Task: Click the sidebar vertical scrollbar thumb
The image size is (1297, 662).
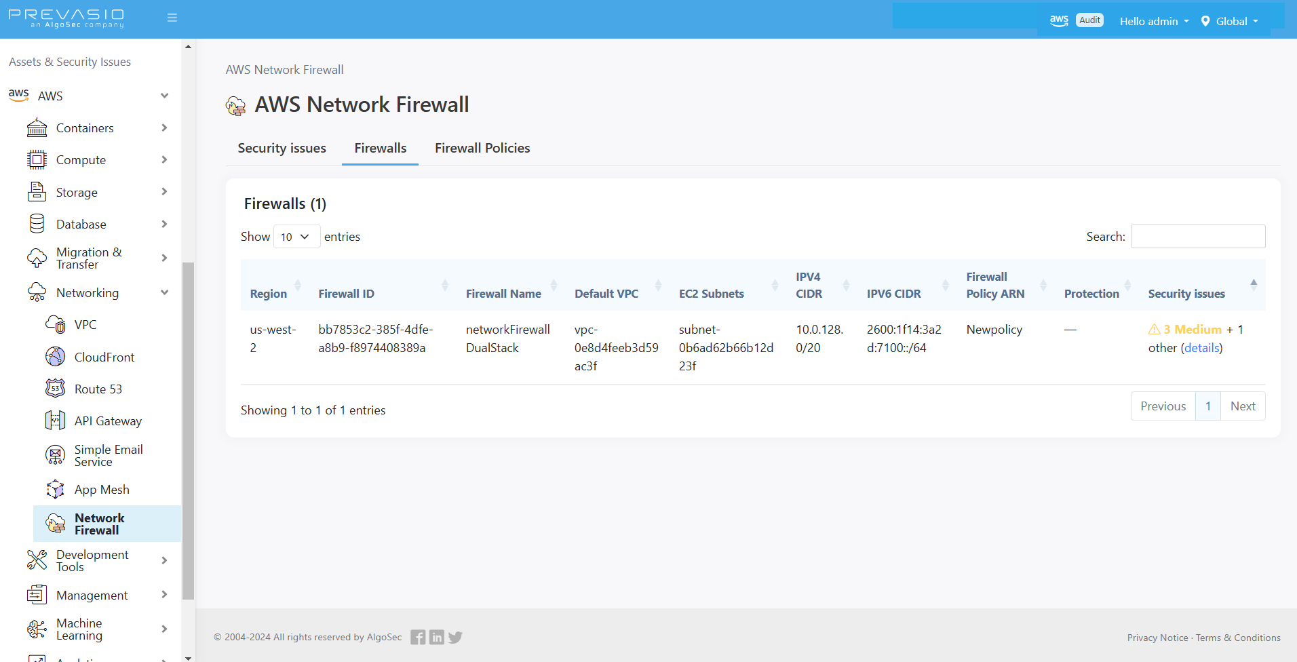Action: click(188, 431)
